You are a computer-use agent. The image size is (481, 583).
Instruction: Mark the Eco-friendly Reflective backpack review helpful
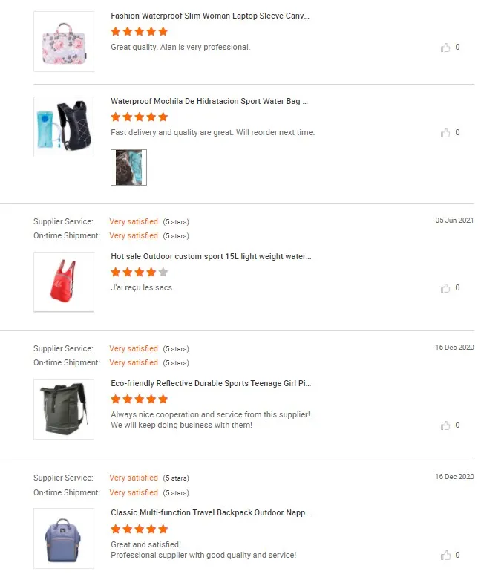click(445, 426)
